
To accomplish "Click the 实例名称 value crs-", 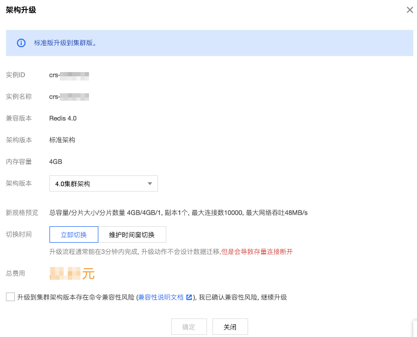I will click(69, 97).
